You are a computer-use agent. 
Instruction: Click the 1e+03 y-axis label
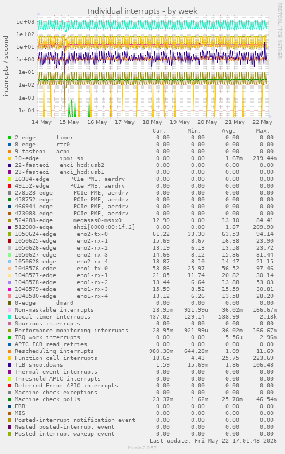pyautogui.click(x=25, y=21)
